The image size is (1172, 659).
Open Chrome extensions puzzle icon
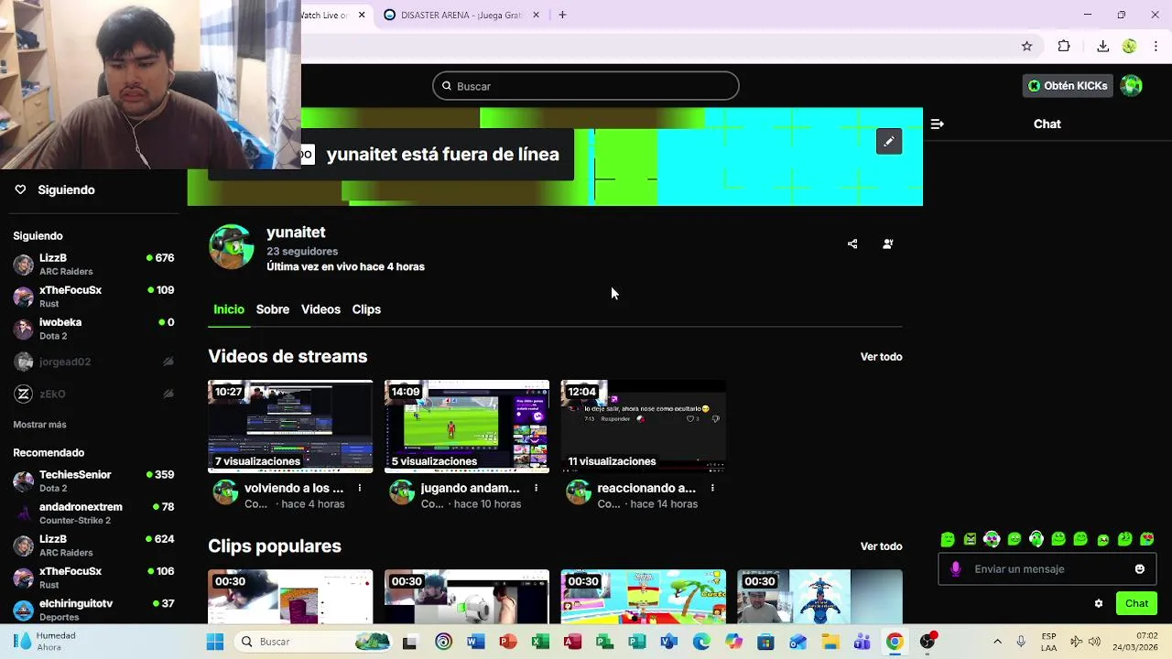point(1064,46)
